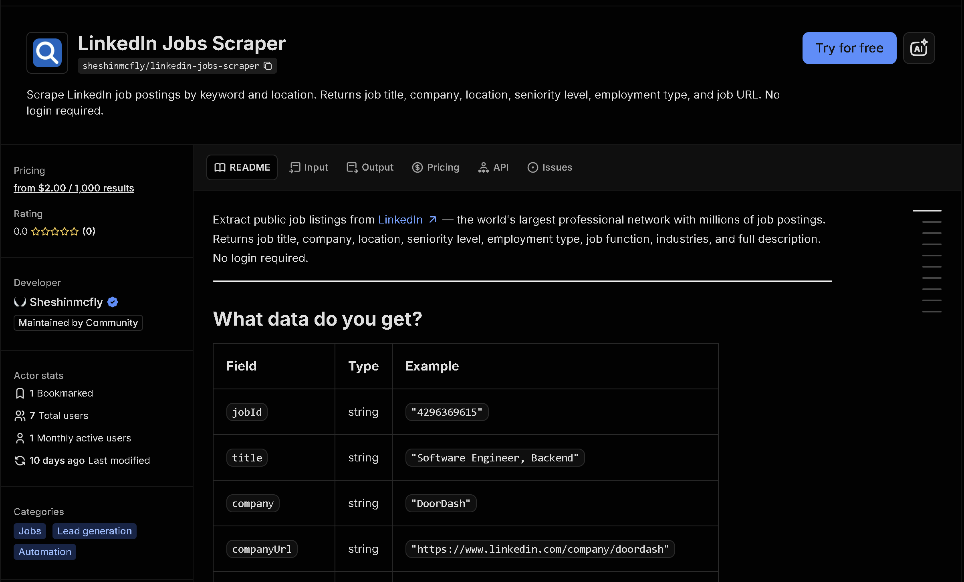
Task: Click the Sheshinmcfly avatar icon
Action: (x=20, y=302)
